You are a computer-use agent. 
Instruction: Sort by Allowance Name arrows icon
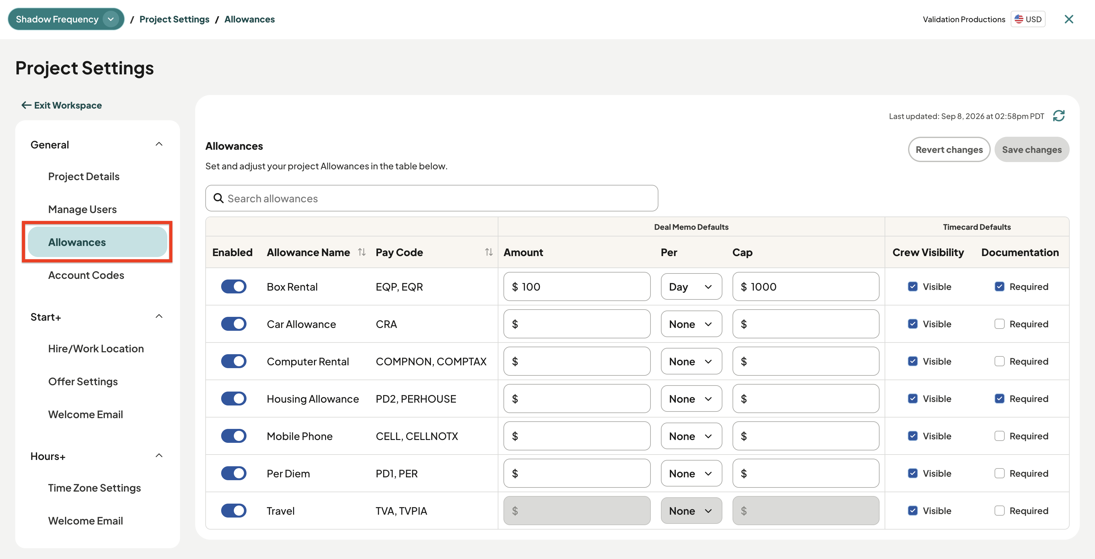pos(362,252)
